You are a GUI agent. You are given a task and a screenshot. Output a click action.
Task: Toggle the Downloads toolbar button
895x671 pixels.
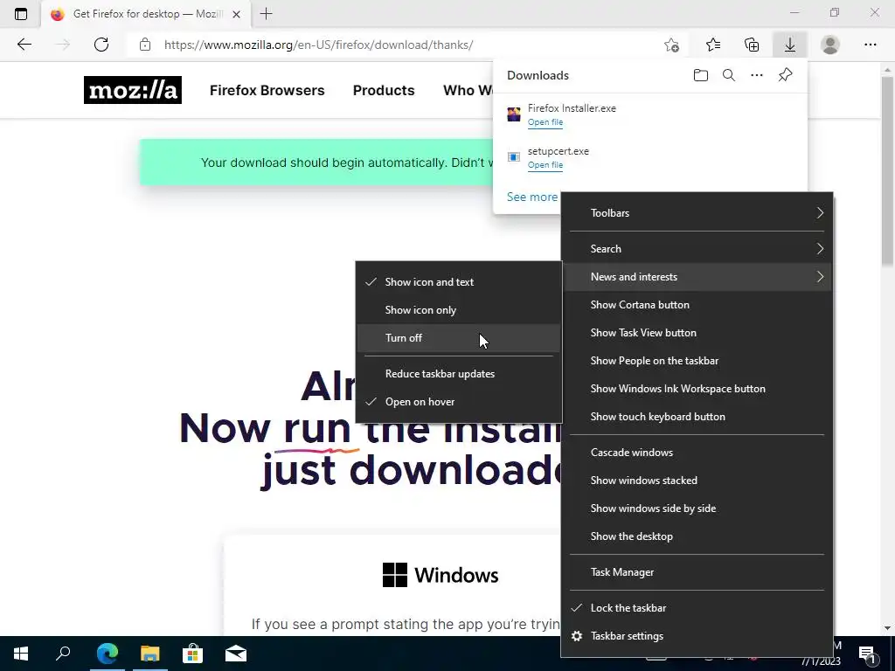coord(790,45)
